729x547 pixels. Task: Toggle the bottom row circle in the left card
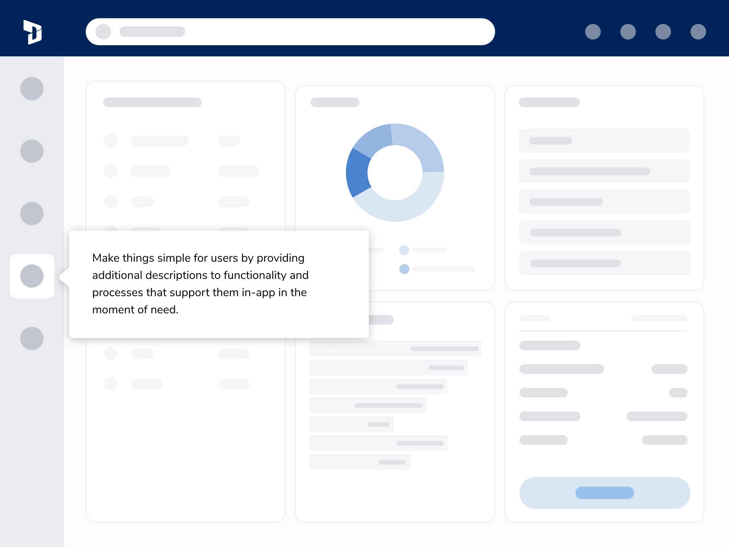tap(111, 384)
